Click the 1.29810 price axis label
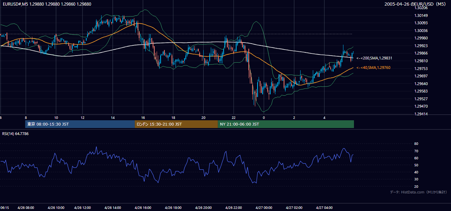 coord(421,61)
